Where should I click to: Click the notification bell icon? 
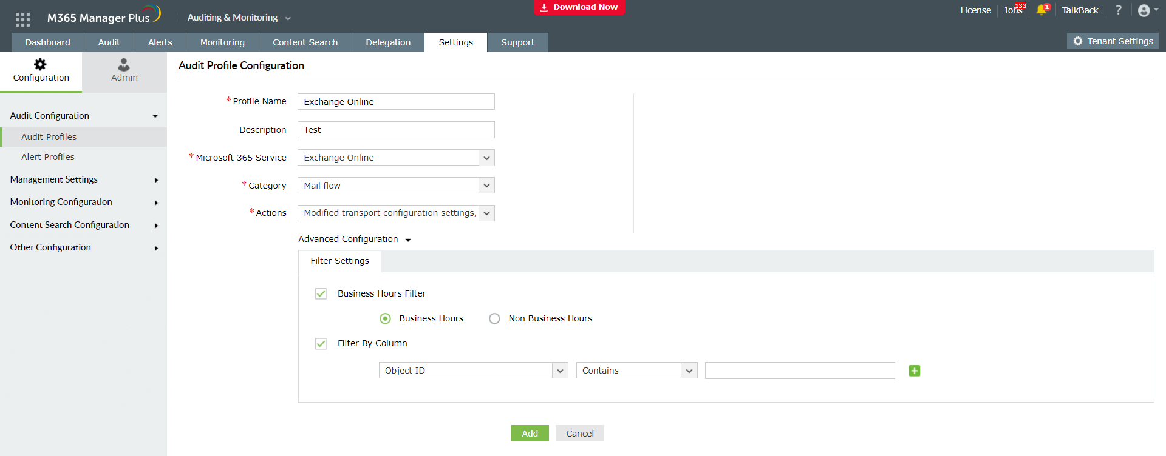pos(1042,10)
